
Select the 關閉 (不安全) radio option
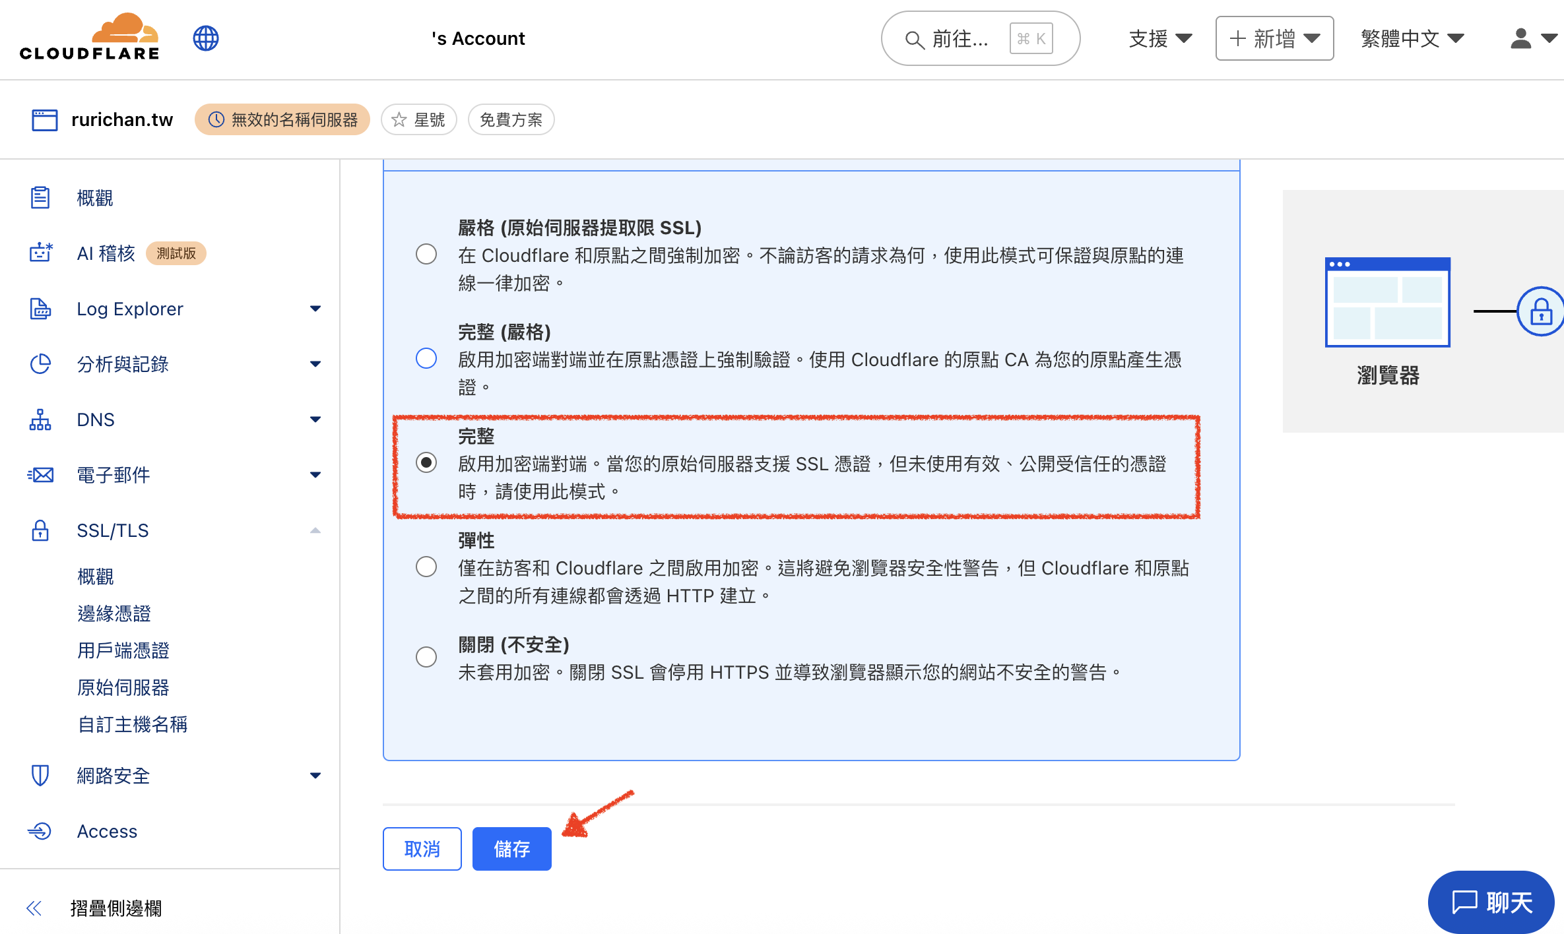click(x=426, y=657)
